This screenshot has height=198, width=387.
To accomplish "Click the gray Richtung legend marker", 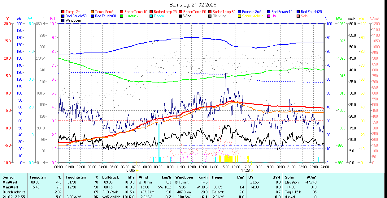I will (x=210, y=16).
